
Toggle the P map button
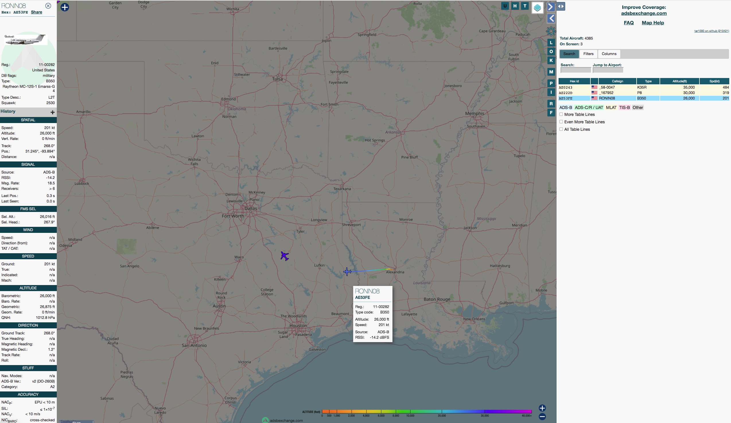(551, 83)
